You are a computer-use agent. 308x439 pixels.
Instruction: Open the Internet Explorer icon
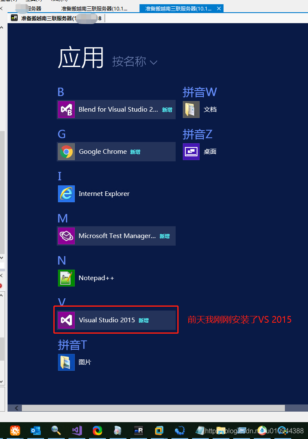pyautogui.click(x=66, y=194)
